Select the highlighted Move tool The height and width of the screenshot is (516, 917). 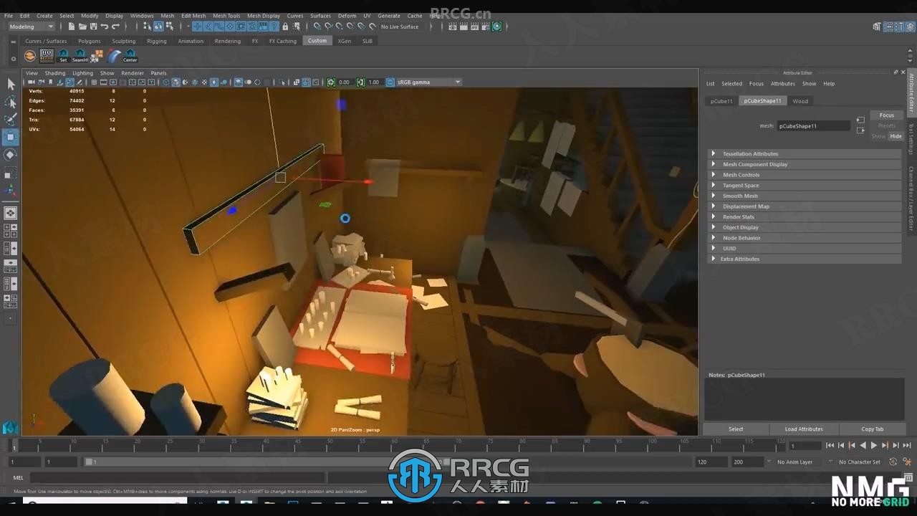click(x=11, y=137)
